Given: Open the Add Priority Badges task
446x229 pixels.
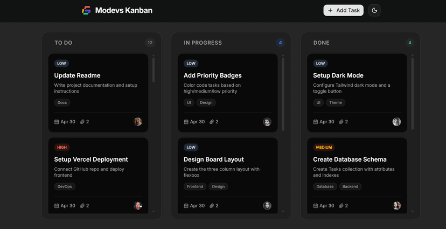Looking at the screenshot, I should pos(212,75).
